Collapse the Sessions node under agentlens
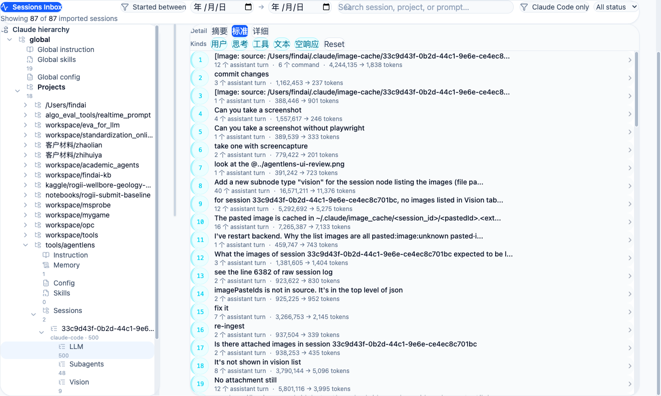661x396 pixels. coord(33,314)
